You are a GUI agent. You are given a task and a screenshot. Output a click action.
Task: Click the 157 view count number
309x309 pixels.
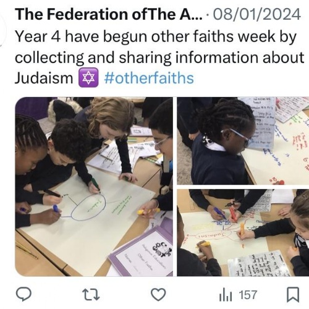coord(248,295)
